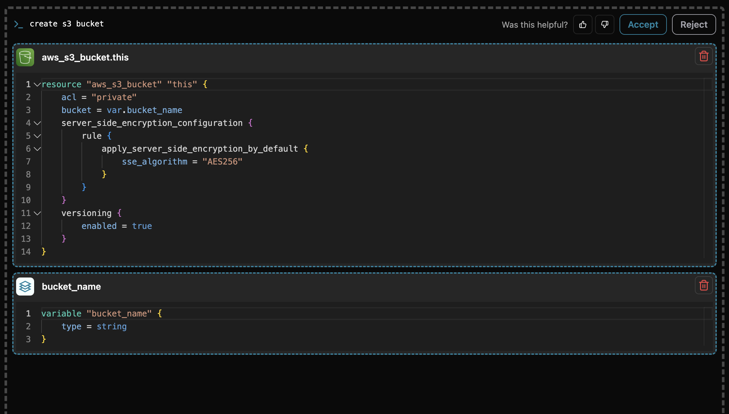Click 'Was this helpful?' label

[x=535, y=25]
